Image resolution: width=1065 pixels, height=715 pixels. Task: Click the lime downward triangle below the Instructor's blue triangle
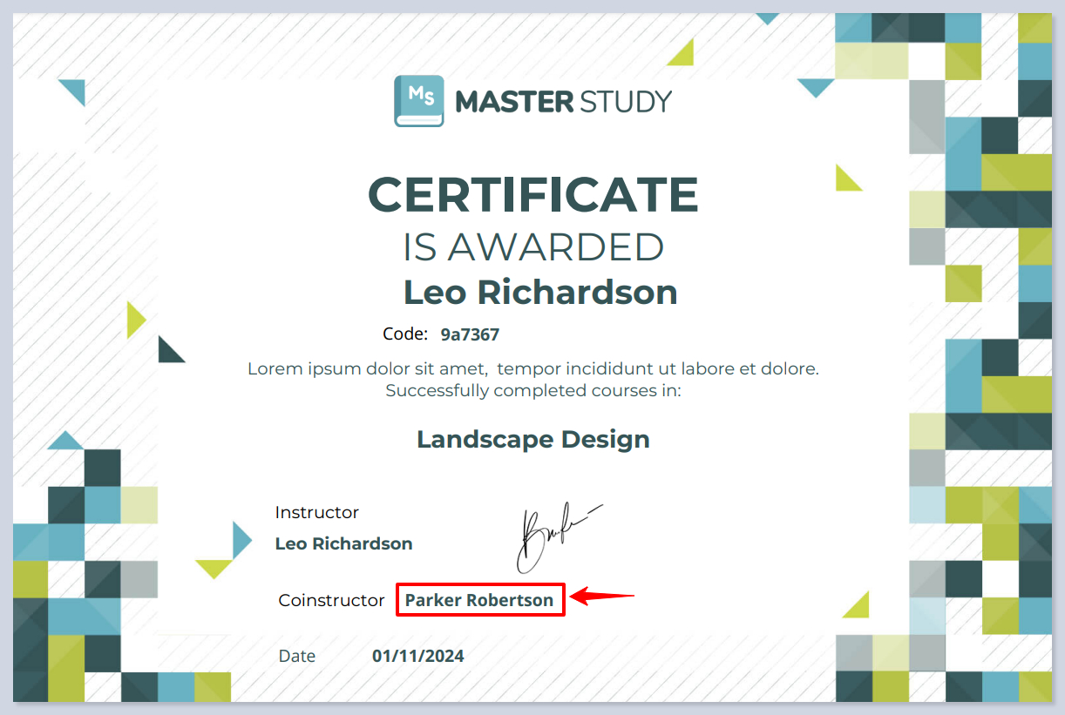214,569
